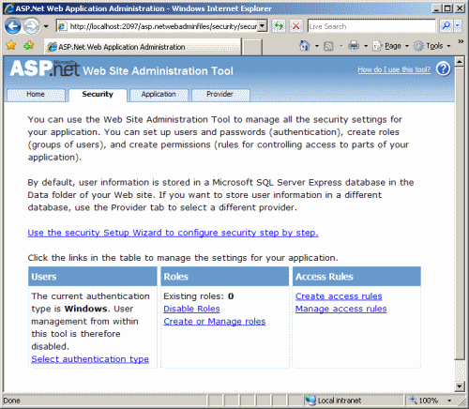Click 'Existing roles: 0' text
This screenshot has height=409, width=469.
[x=199, y=296]
